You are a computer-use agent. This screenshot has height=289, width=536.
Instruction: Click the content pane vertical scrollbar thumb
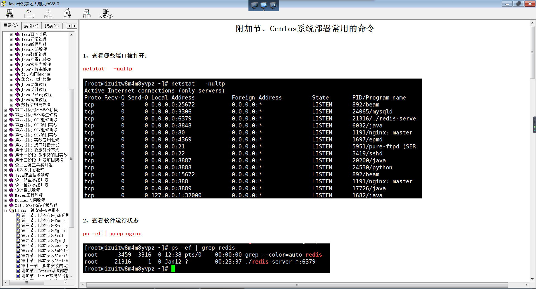click(532, 52)
